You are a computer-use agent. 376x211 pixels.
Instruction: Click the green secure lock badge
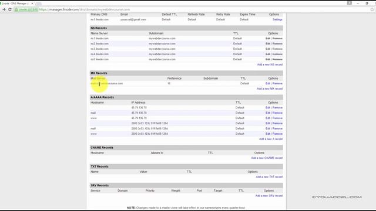(x=26, y=9)
